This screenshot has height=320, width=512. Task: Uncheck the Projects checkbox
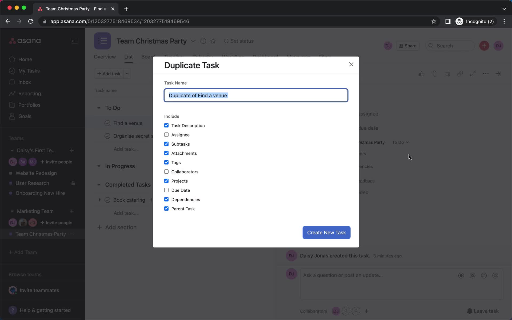(x=166, y=181)
